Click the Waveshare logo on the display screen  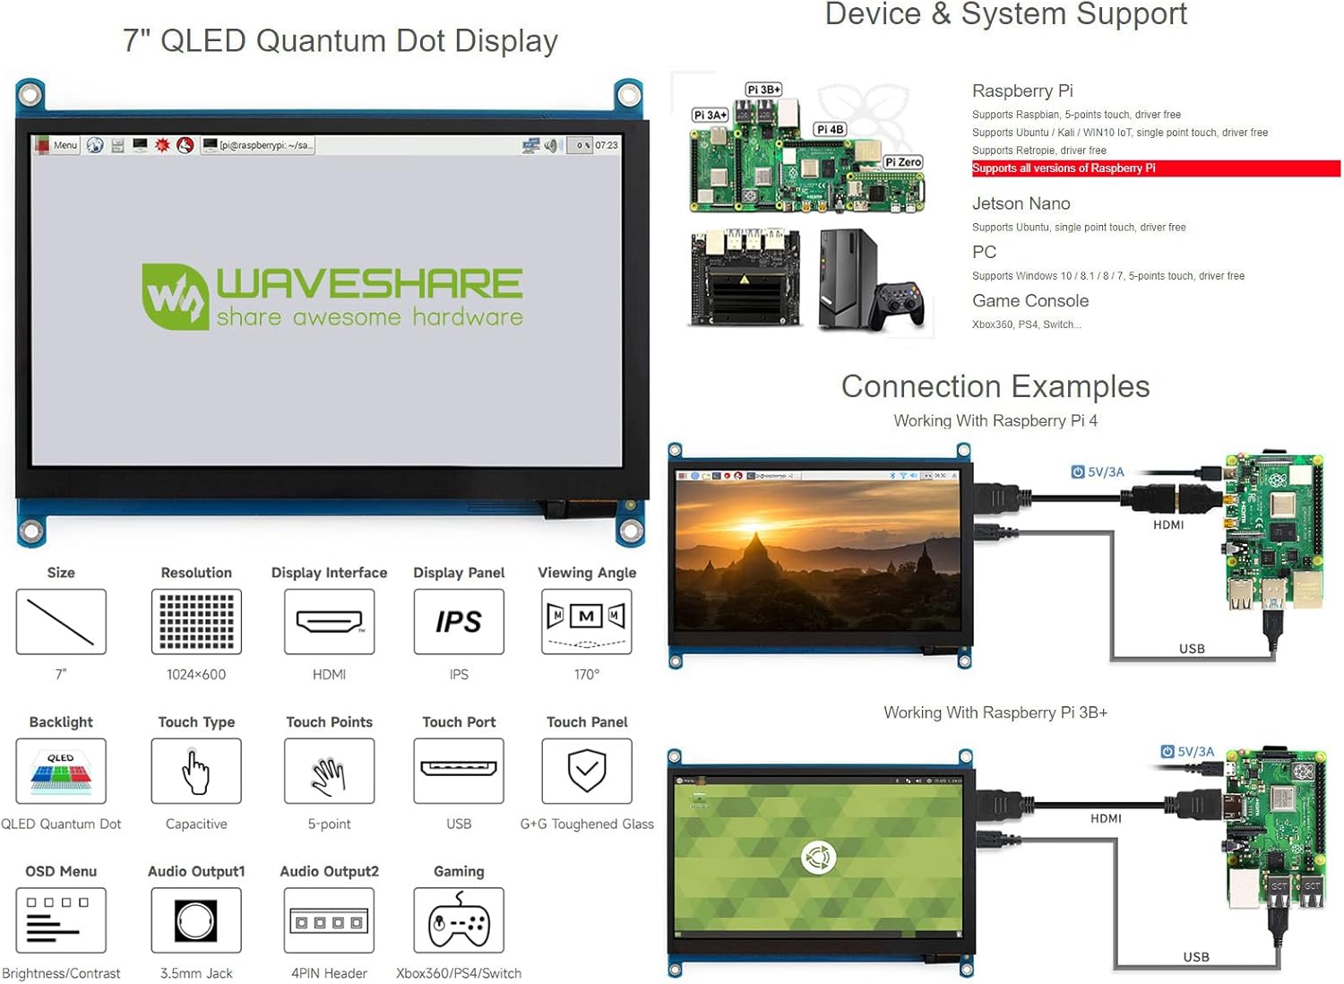(x=332, y=297)
